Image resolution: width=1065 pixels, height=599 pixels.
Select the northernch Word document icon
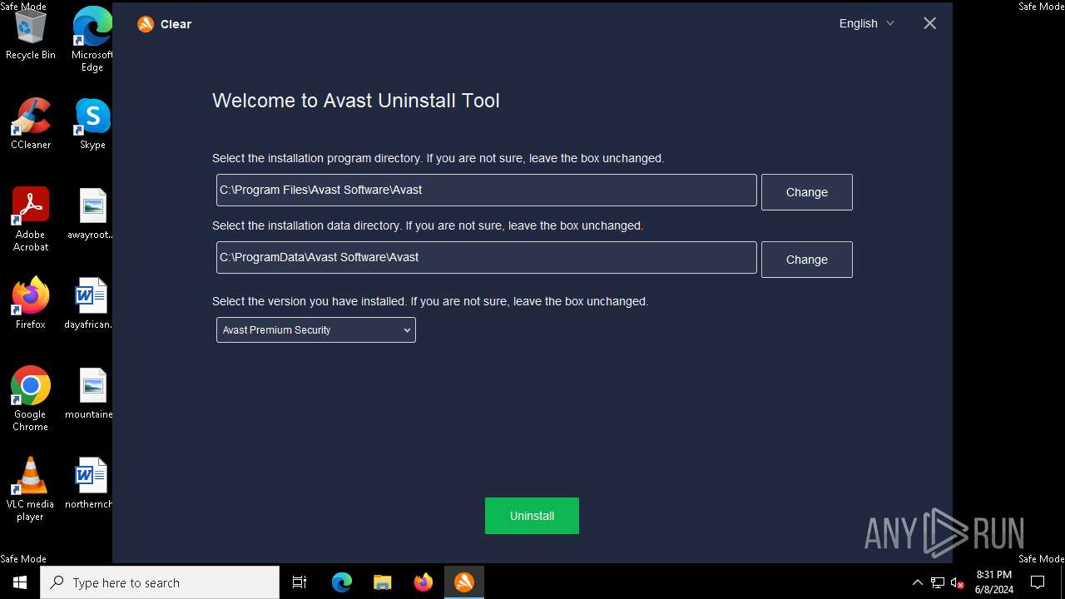(x=90, y=483)
